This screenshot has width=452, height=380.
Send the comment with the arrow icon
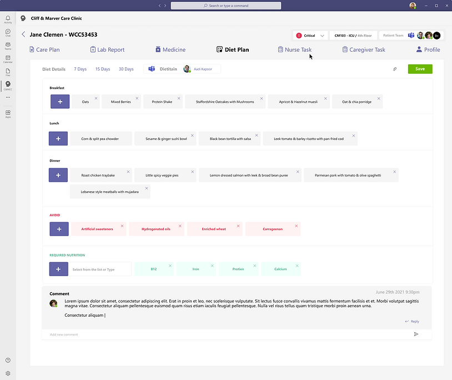point(416,334)
